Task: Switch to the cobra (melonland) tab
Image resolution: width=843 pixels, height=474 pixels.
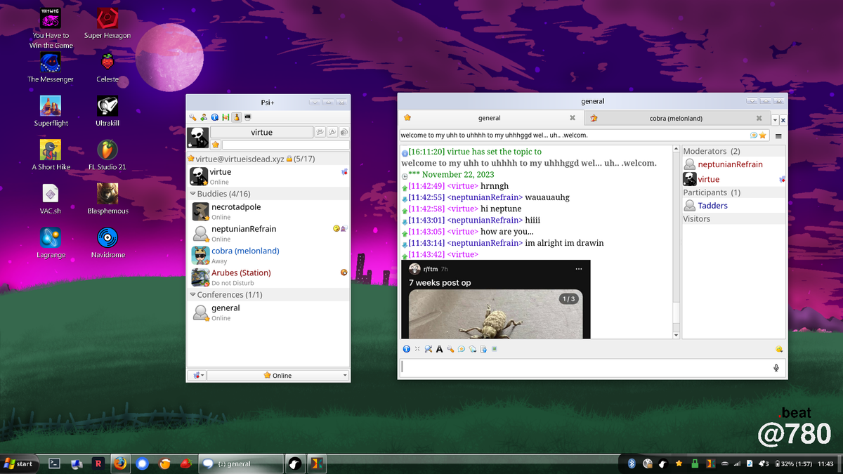Action: pos(675,119)
